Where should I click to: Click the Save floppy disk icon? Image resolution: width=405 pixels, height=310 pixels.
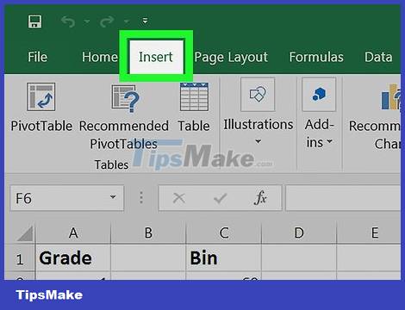(34, 22)
